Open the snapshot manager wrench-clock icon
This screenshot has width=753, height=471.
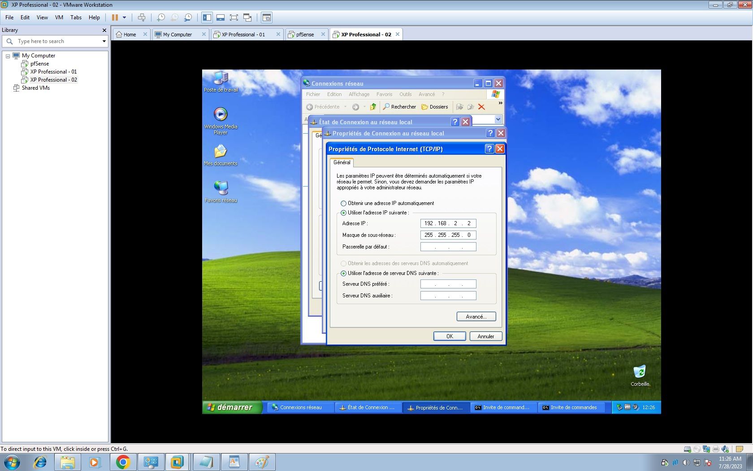pyautogui.click(x=188, y=17)
